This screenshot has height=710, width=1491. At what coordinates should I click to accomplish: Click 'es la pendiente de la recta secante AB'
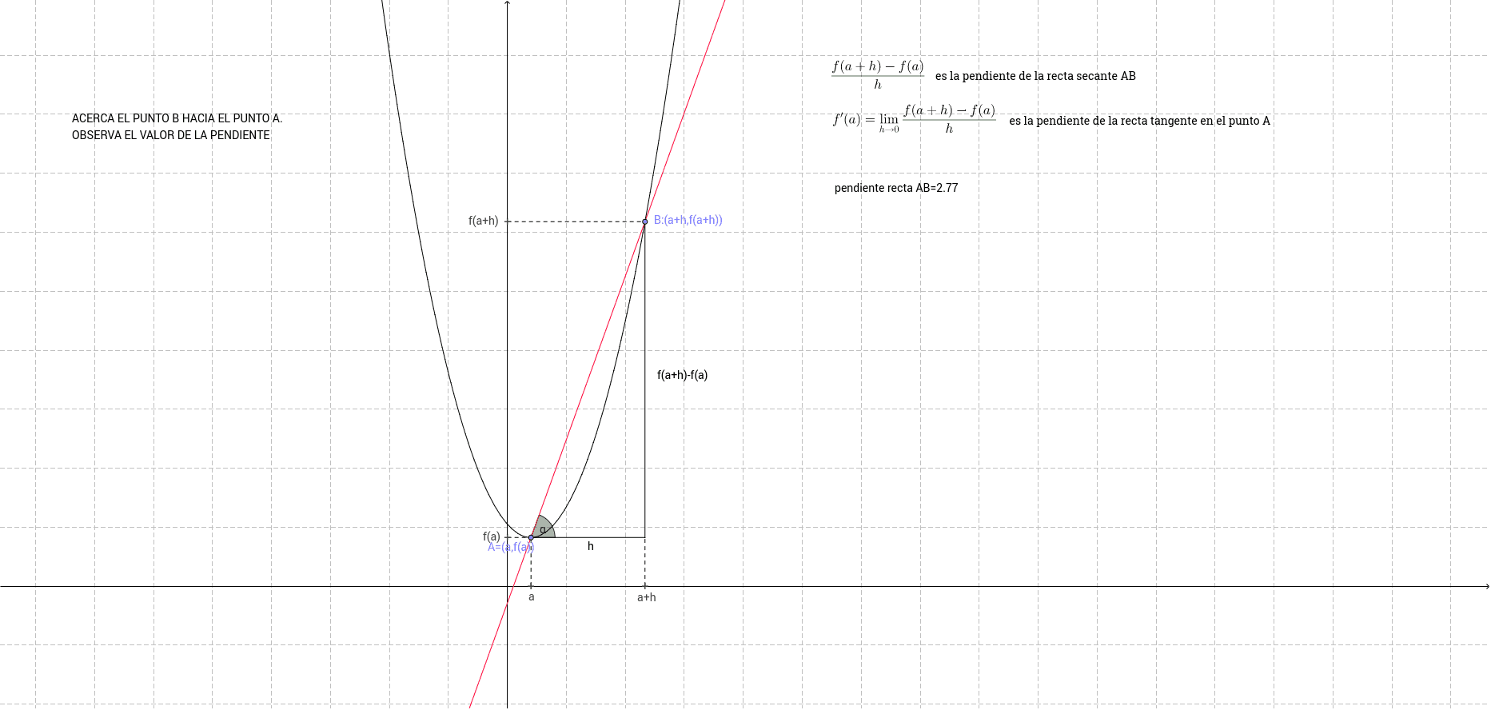[1035, 76]
